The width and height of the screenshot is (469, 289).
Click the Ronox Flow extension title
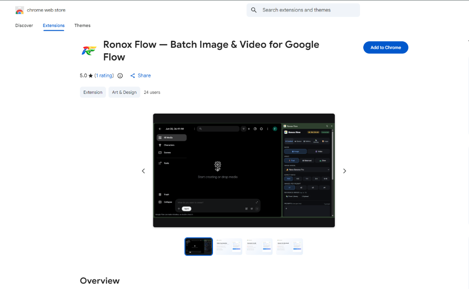click(x=211, y=50)
